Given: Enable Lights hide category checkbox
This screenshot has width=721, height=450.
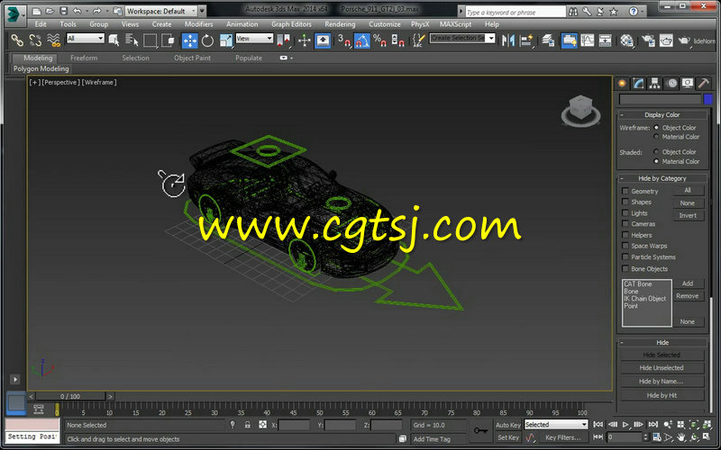Looking at the screenshot, I should 625,212.
